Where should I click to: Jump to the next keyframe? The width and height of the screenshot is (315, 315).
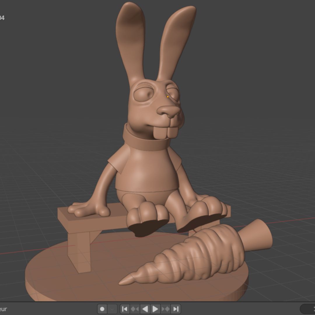[166, 309]
